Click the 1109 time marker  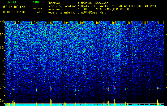(145, 23)
